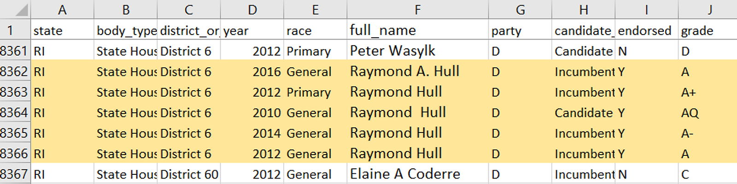The width and height of the screenshot is (737, 184).
Task: Select column A header
Action: [62, 10]
